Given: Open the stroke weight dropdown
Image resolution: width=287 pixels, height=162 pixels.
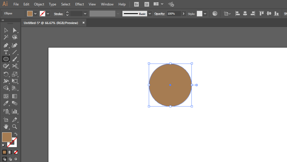Looking at the screenshot, I should tap(85, 14).
